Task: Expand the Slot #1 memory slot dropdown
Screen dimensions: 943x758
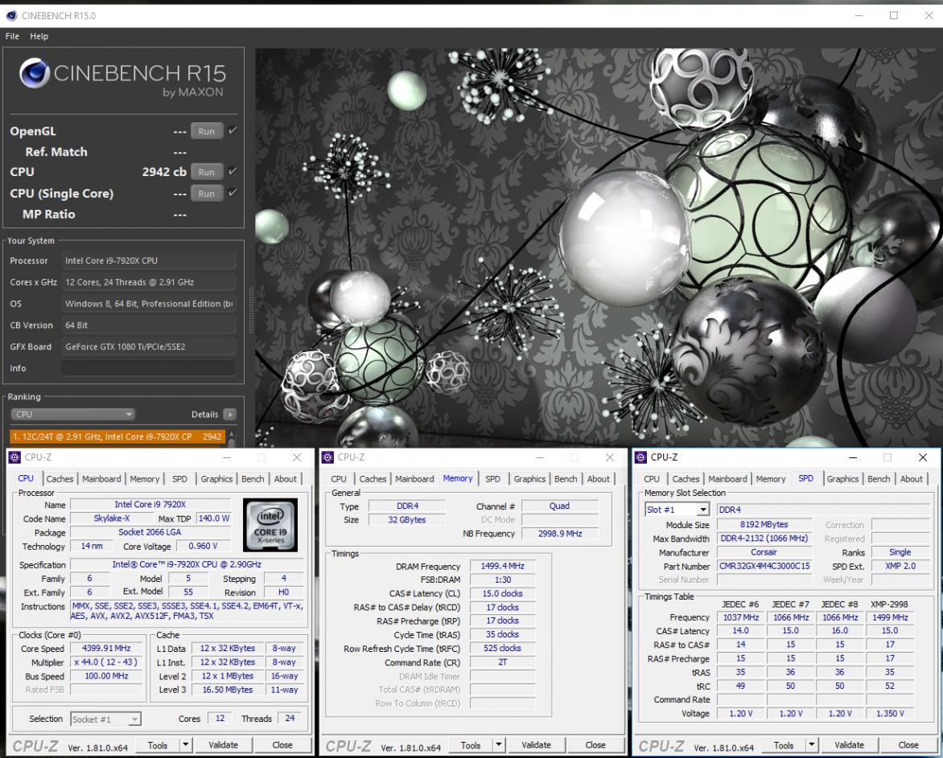Action: pyautogui.click(x=703, y=510)
